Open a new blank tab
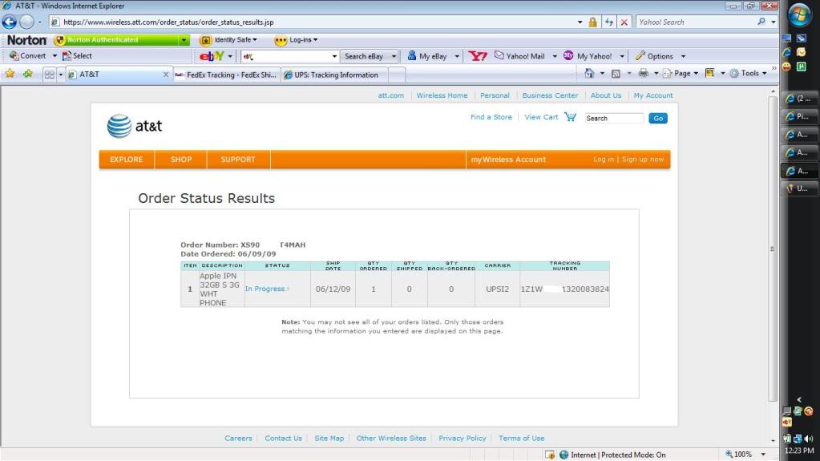The image size is (820, 461). [397, 75]
